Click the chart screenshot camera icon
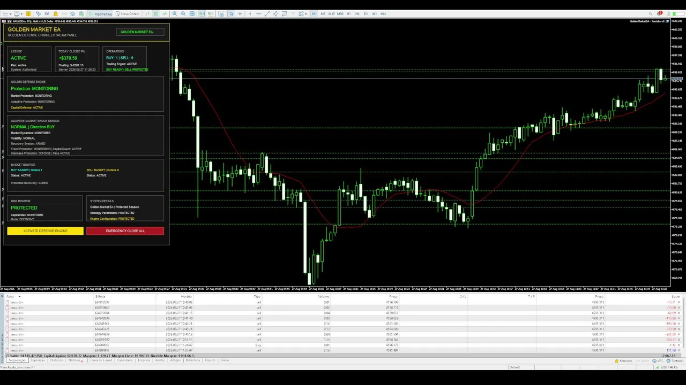The width and height of the screenshot is (686, 385). [221, 14]
